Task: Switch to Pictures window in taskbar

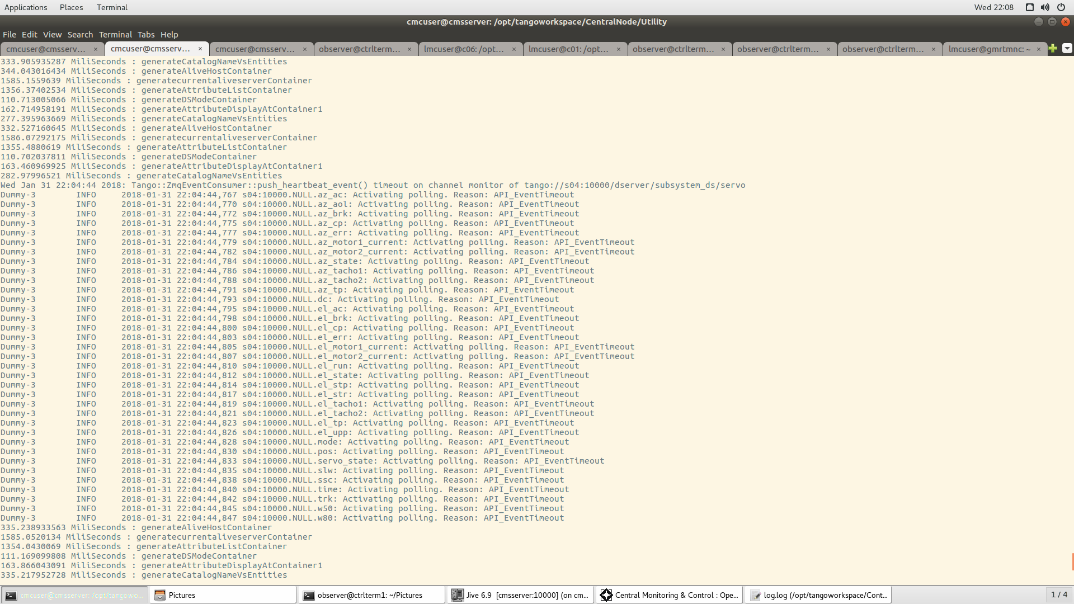Action: (x=224, y=595)
